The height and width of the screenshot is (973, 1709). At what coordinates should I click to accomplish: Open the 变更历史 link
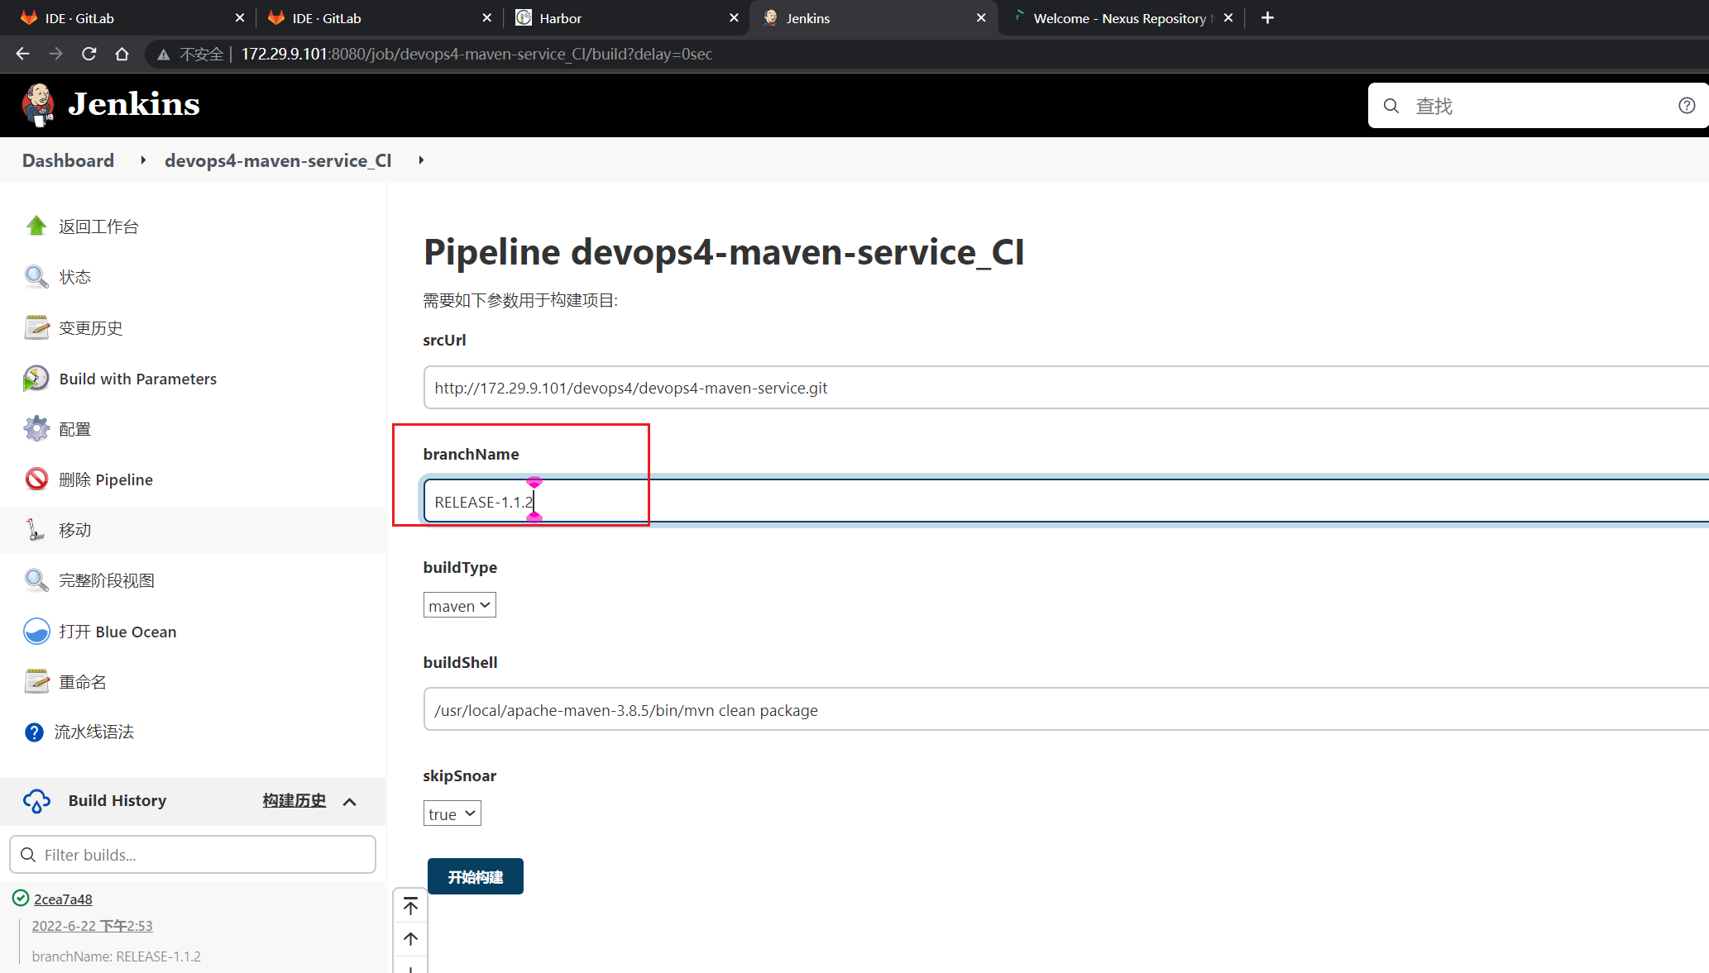[91, 328]
